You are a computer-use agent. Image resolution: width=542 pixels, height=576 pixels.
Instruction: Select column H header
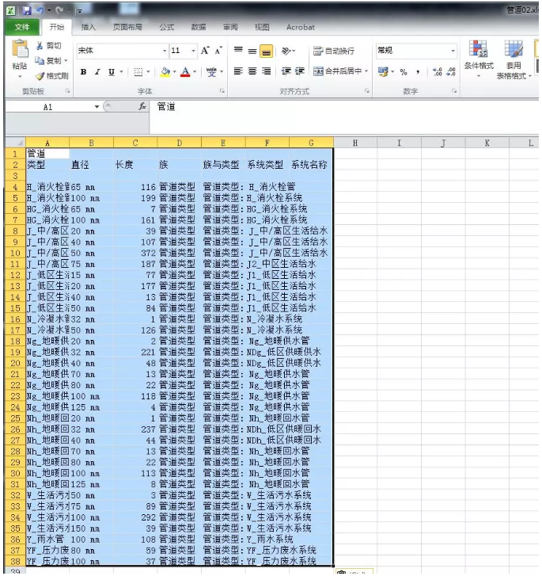click(x=355, y=143)
